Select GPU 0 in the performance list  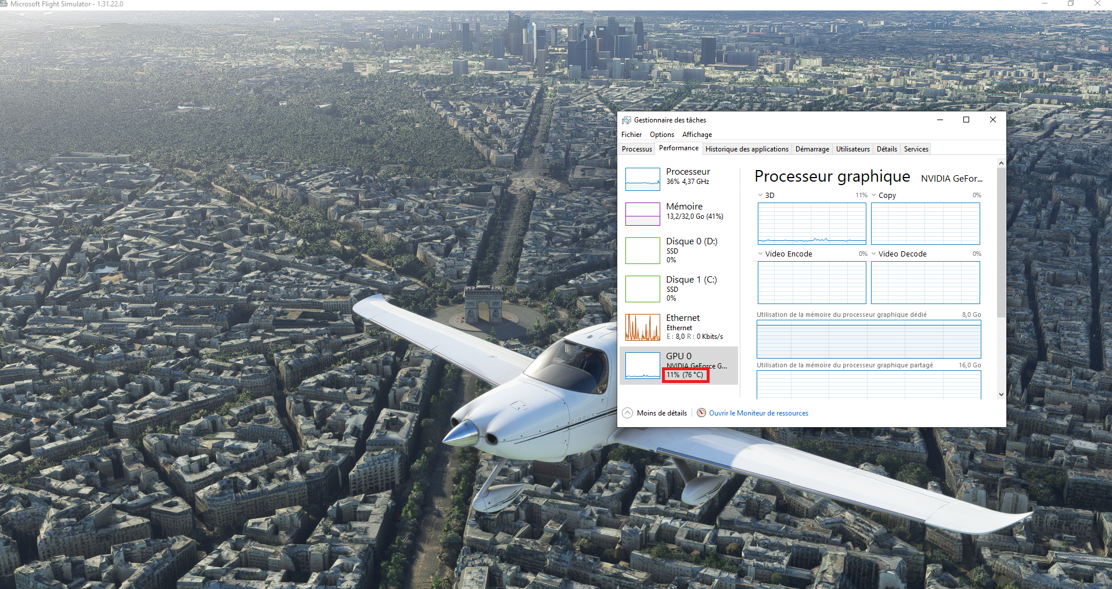pyautogui.click(x=679, y=366)
